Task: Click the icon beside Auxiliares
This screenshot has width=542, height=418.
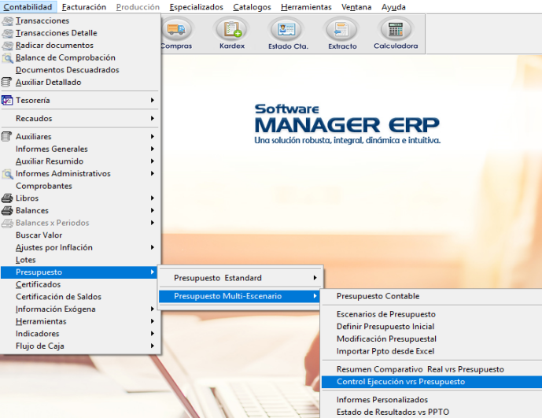Action: pos(6,137)
